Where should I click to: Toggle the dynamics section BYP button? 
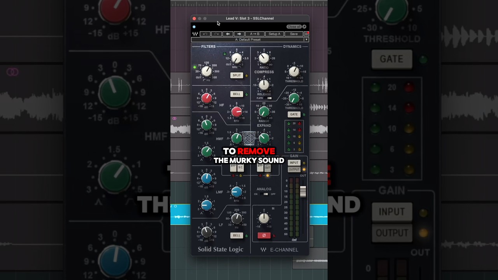click(260, 167)
